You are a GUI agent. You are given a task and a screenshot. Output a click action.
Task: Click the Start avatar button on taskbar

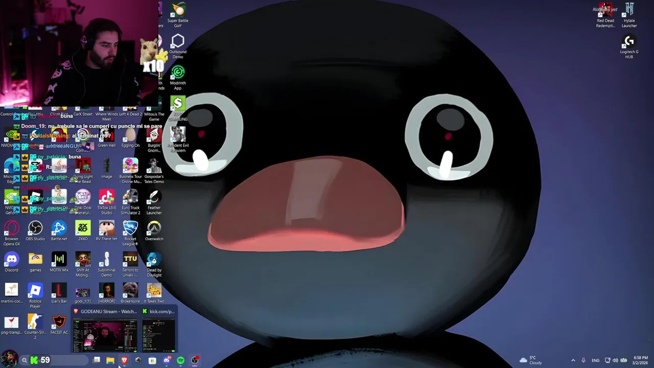(9, 359)
